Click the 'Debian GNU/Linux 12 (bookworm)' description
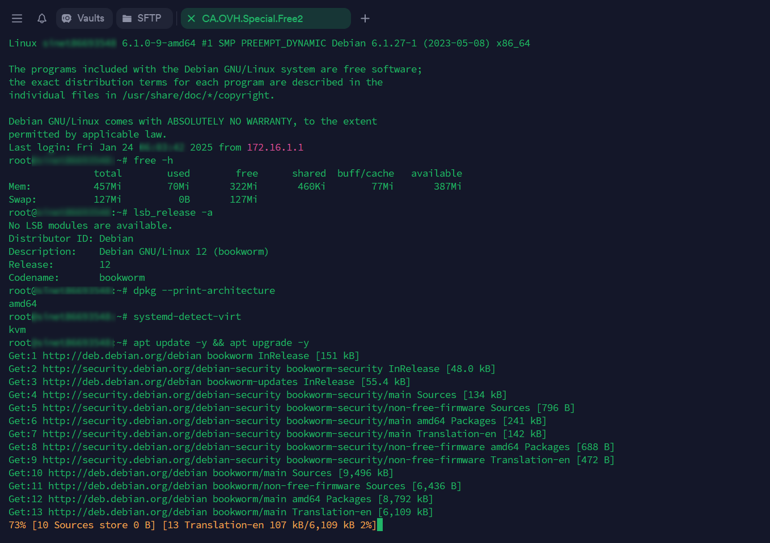Screen dimensions: 770x543 (x=184, y=251)
